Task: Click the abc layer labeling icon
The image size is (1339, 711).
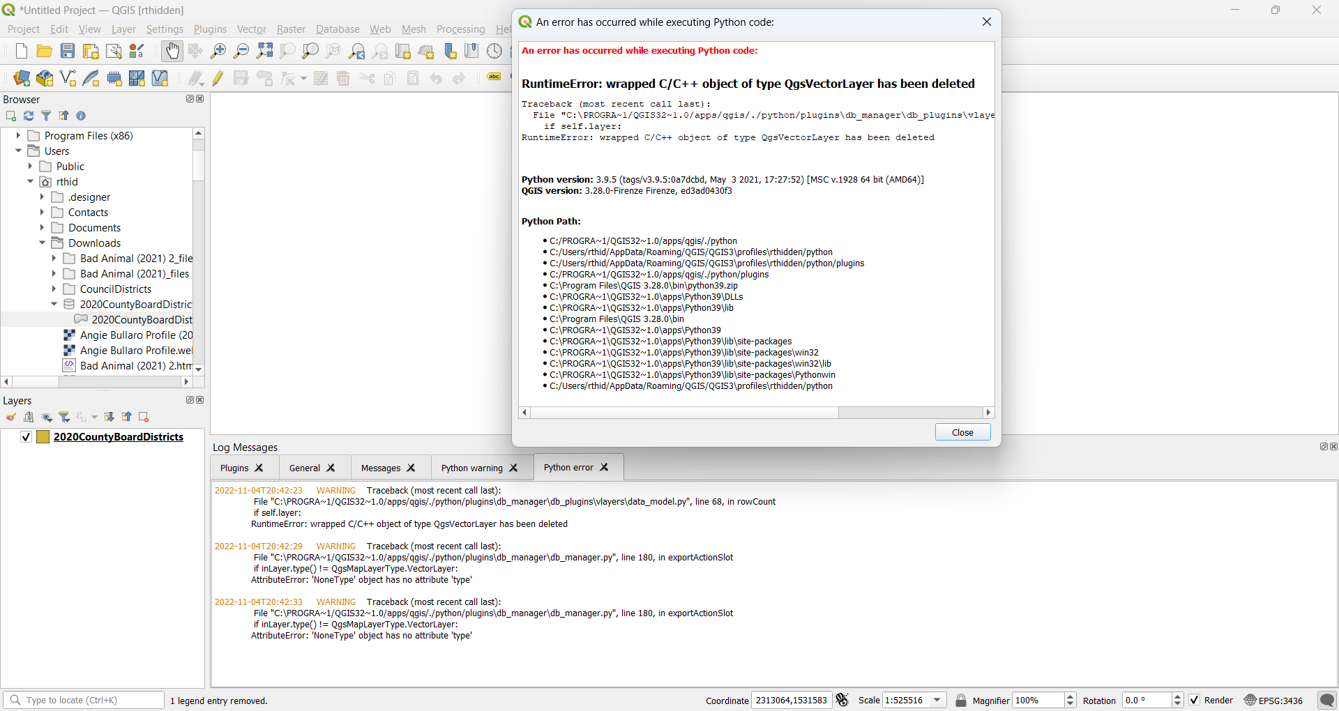Action: click(494, 77)
